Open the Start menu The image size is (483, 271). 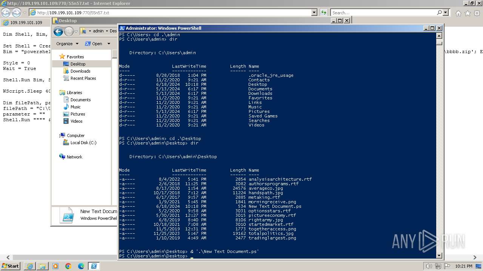click(10, 266)
